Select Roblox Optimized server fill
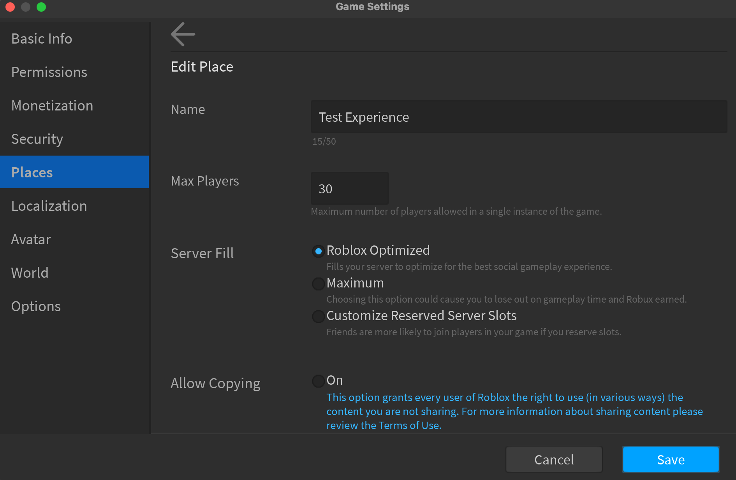The image size is (736, 480). [x=318, y=251]
